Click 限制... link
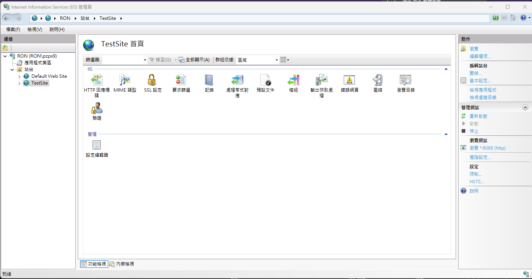Viewport: 532px width, 279px height. tap(476, 174)
